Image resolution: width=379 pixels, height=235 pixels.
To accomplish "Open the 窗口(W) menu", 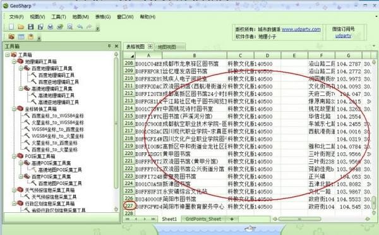I will coord(125,17).
